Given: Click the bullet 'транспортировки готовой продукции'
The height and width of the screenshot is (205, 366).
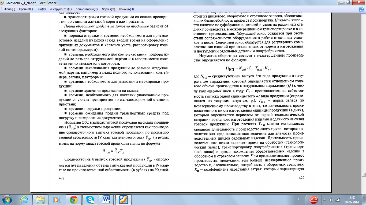Looking at the screenshot, I should (114, 19).
